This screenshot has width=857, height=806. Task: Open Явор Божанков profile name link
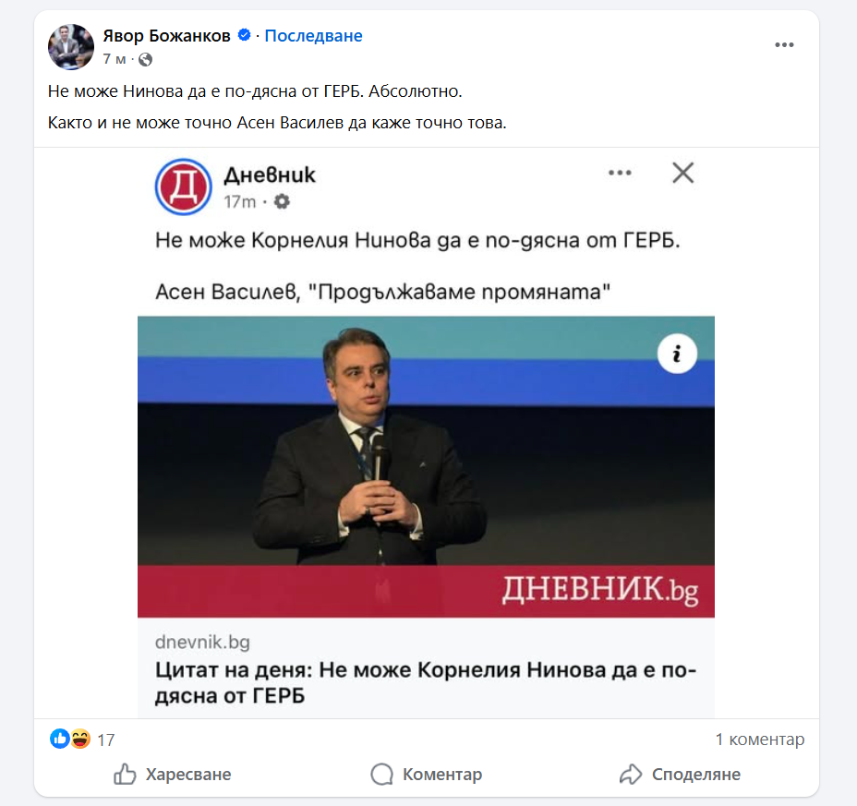(x=167, y=36)
